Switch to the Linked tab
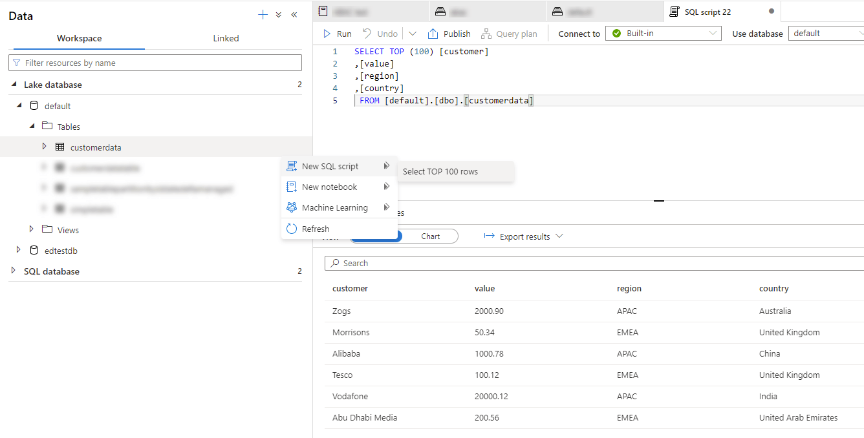The height and width of the screenshot is (438, 864). click(226, 38)
